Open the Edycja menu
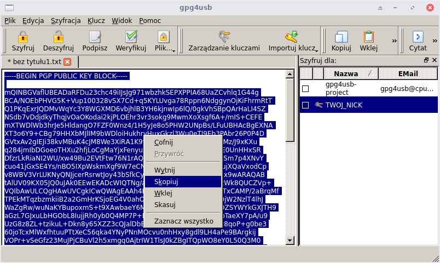The image size is (440, 263). [x=33, y=21]
